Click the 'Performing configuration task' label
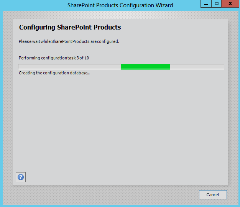240x207 pixels. pyautogui.click(x=47, y=58)
